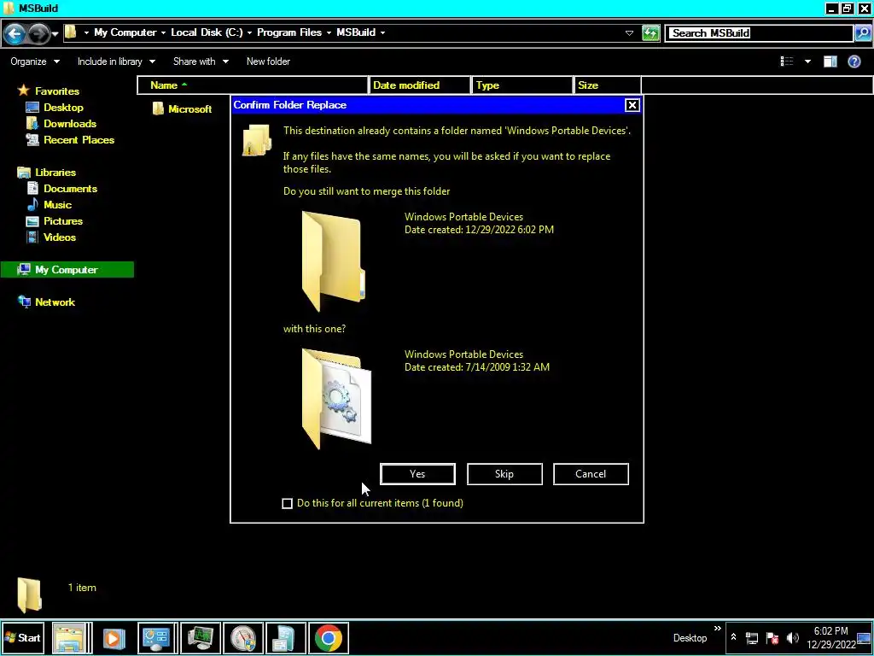
Task: Sort by the Name column header
Action: pos(253,85)
